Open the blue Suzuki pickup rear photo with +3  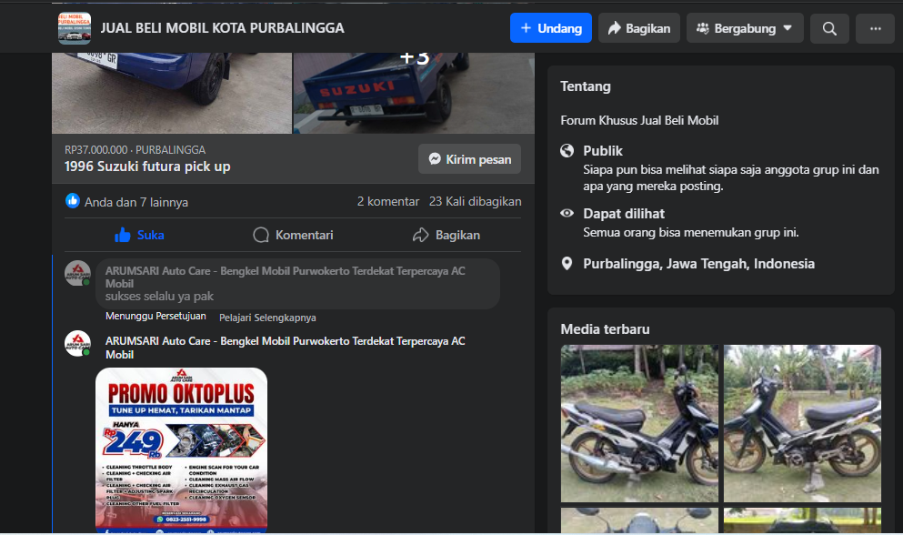[x=414, y=93]
